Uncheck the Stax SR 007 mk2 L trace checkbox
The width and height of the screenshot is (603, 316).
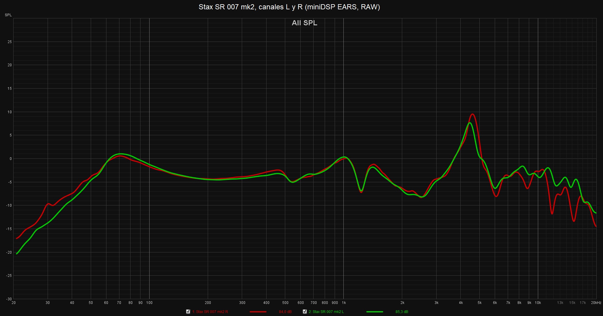click(x=305, y=311)
